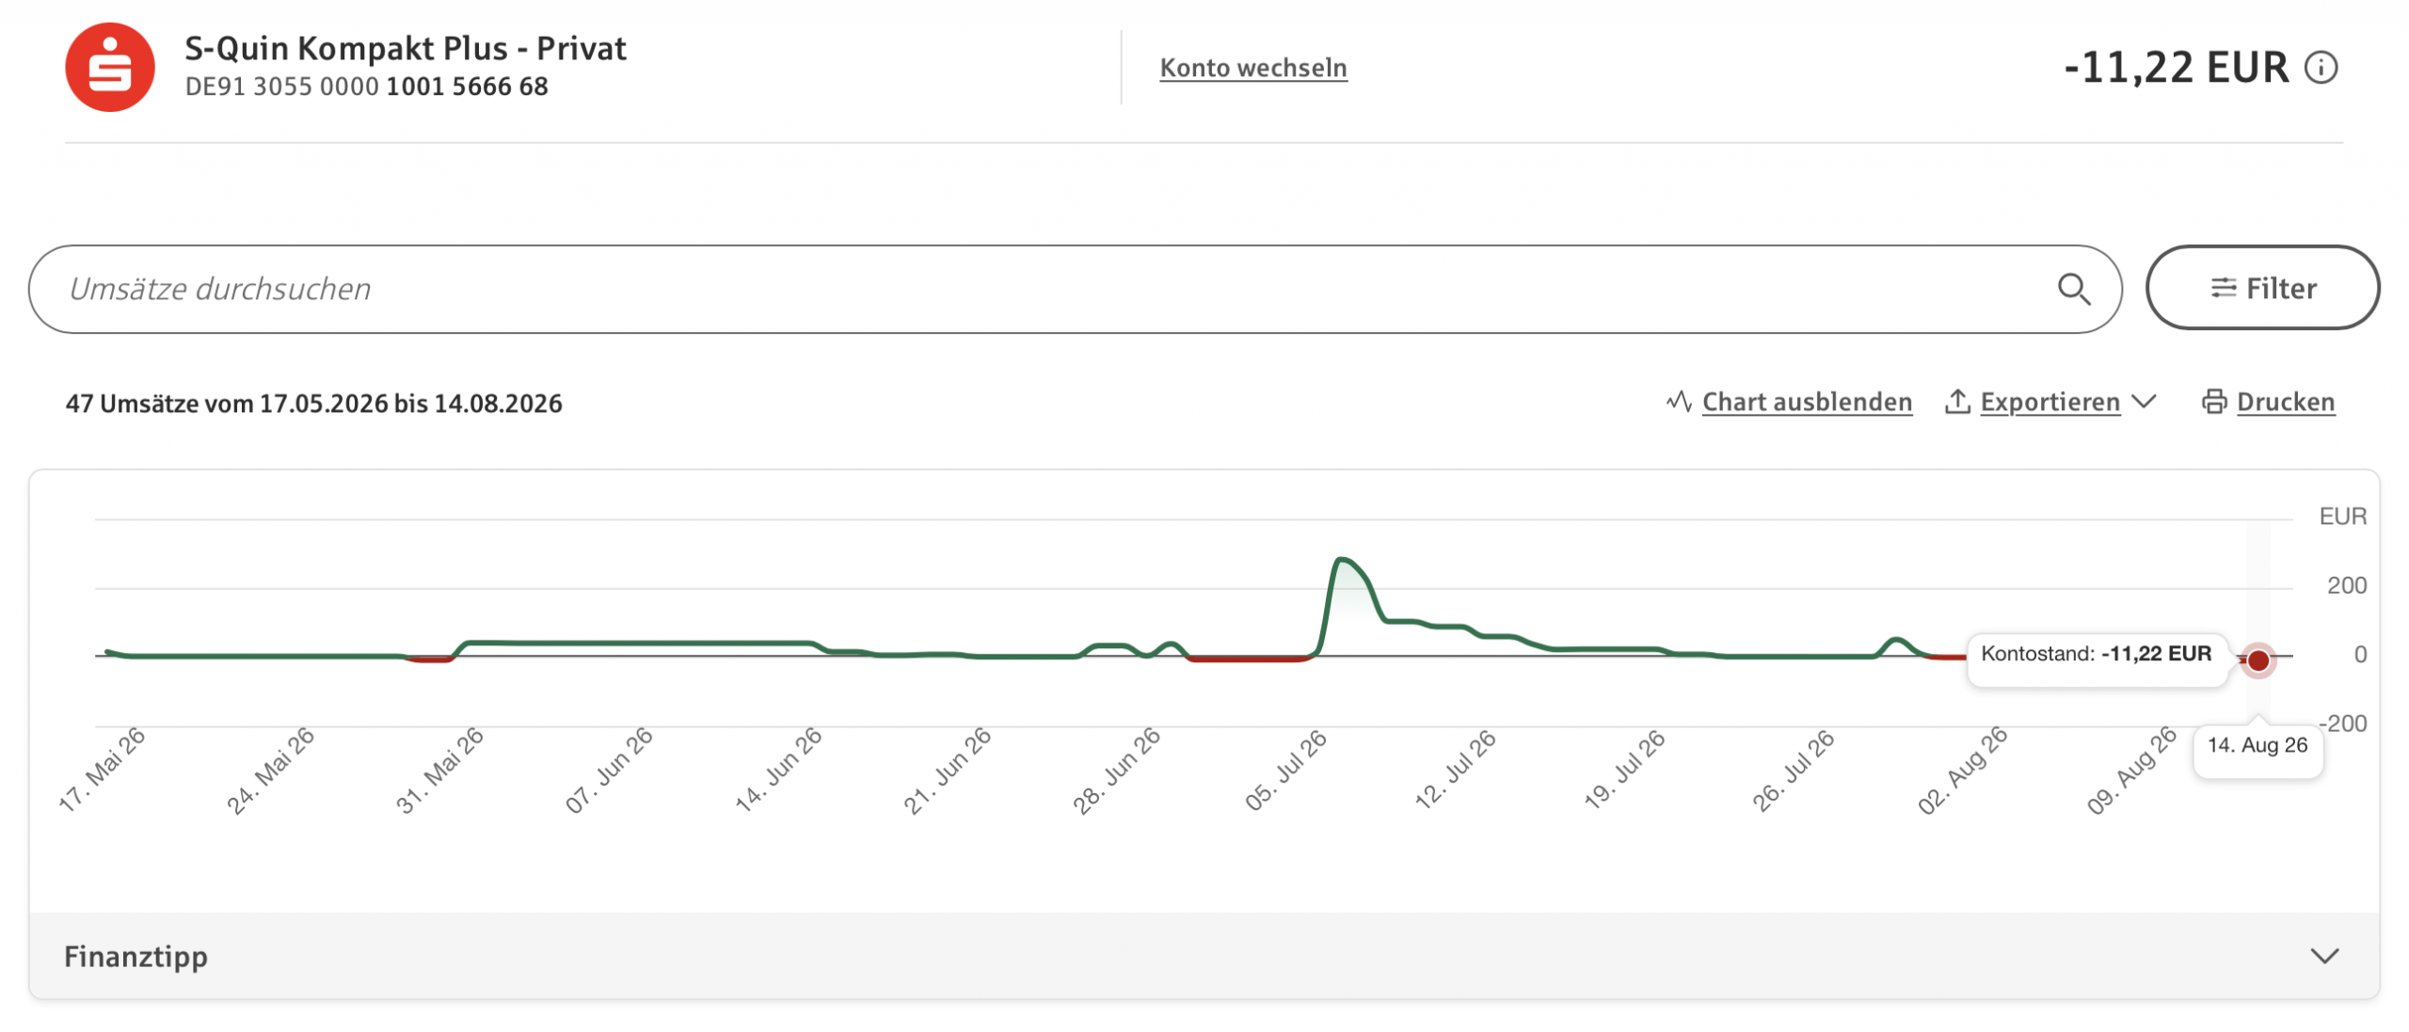Hide the chart via Chart ausblenden
2409x1032 pixels.
(x=1807, y=402)
